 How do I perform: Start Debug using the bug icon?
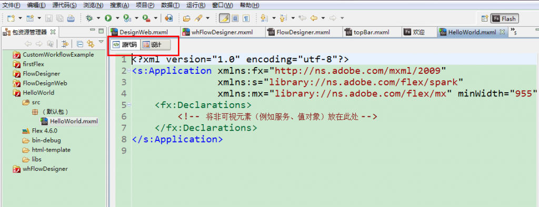point(89,18)
